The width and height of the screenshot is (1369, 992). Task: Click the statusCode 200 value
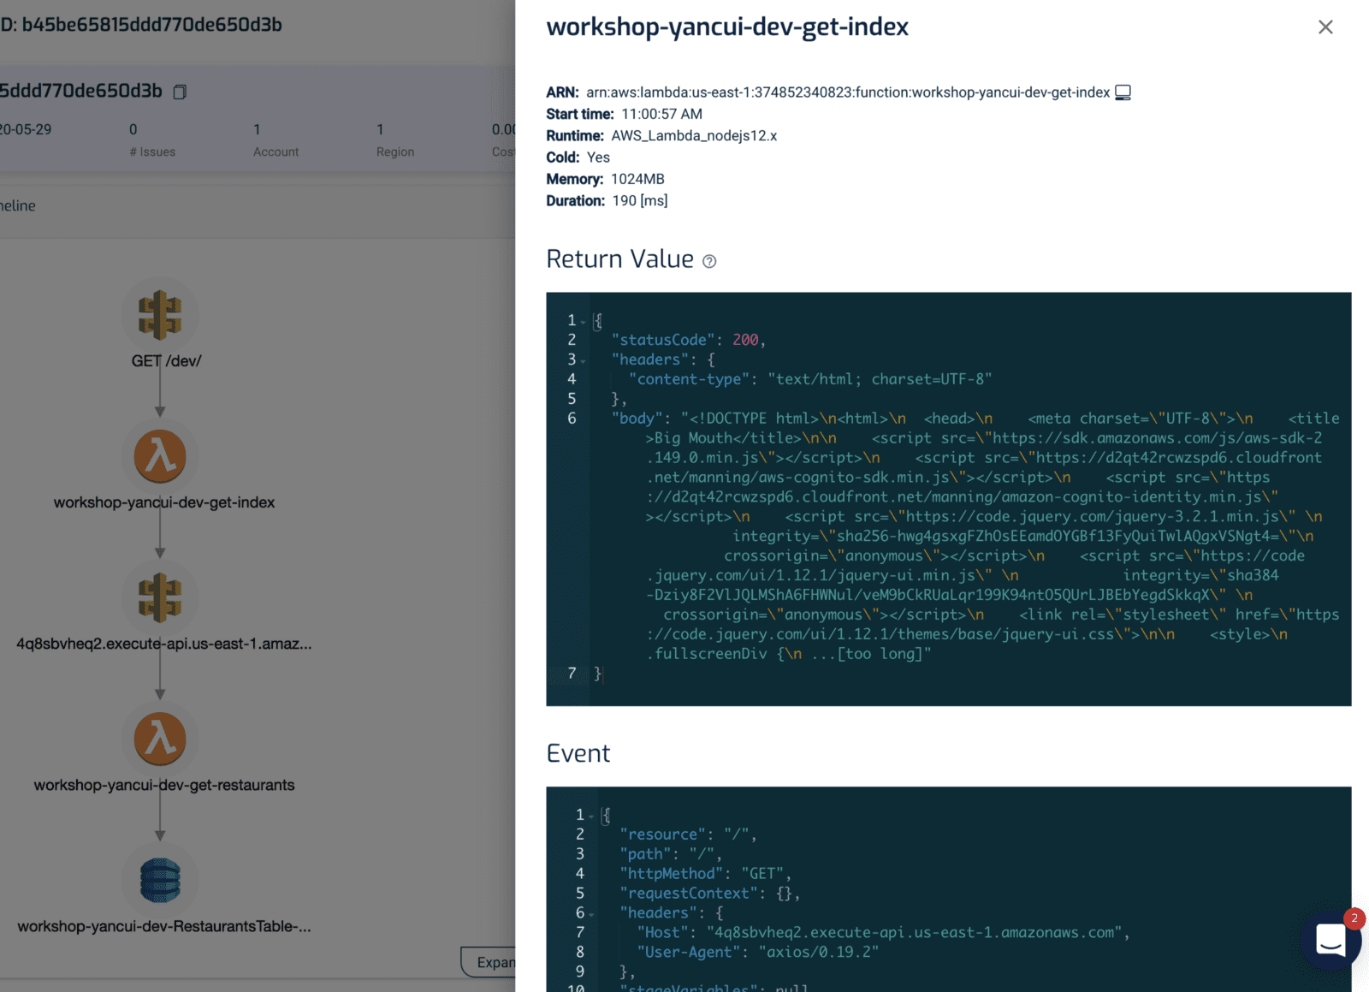pos(745,340)
